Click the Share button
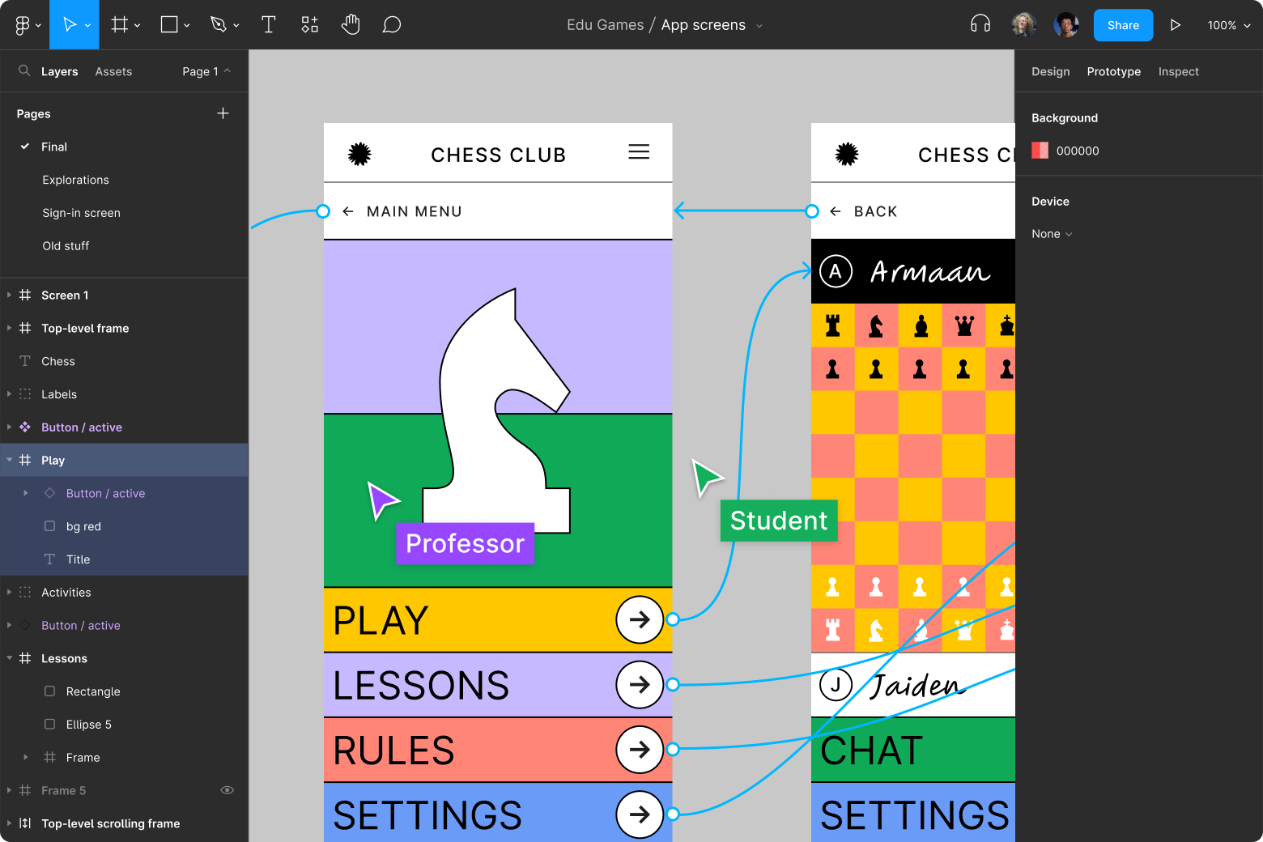 [1123, 25]
